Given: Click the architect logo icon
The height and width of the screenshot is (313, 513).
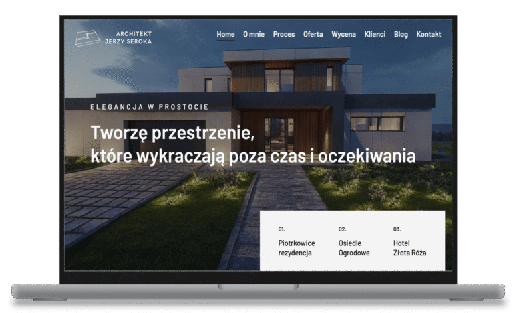Looking at the screenshot, I should (x=88, y=37).
